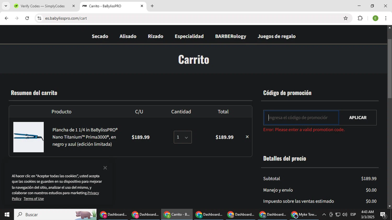Image resolution: width=392 pixels, height=220 pixels.
Task: Open the Juegos de regalo menu
Action: [x=276, y=36]
